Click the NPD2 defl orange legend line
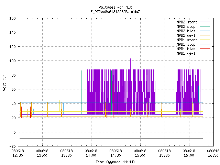Image resolution: width=220 pixels, height=165 pixels. coord(205,35)
